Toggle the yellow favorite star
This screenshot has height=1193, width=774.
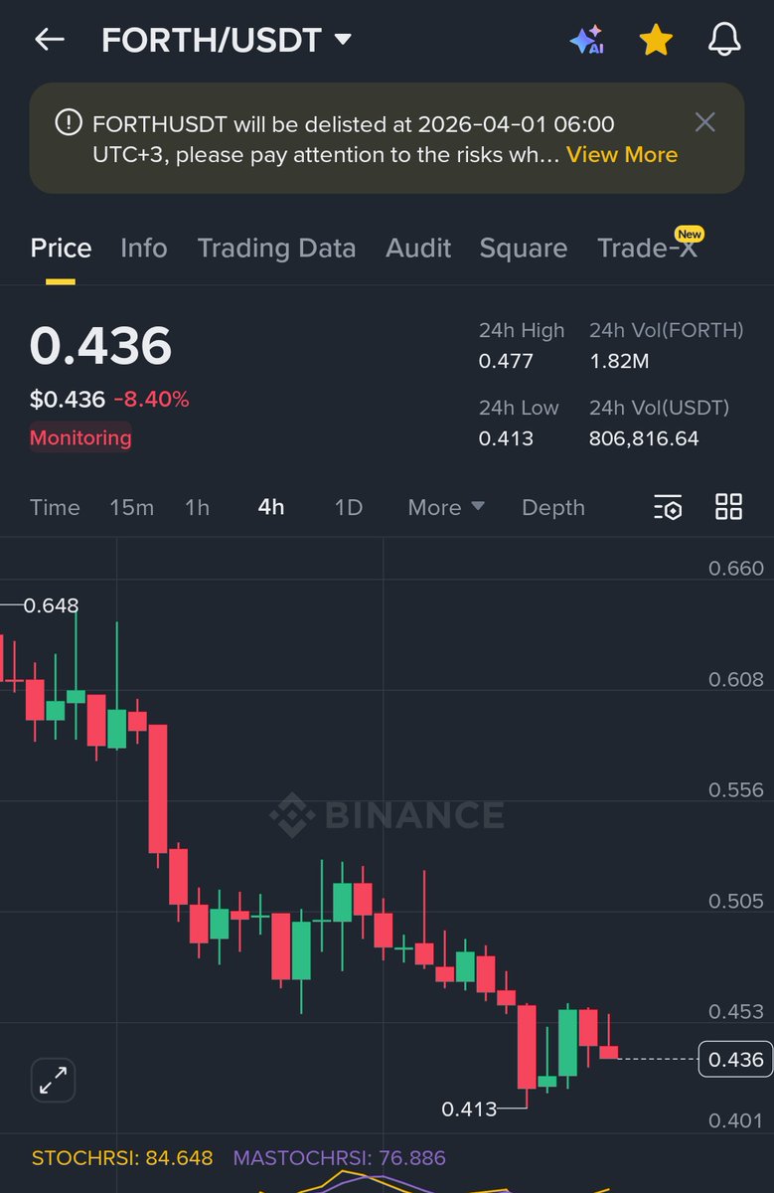(656, 40)
